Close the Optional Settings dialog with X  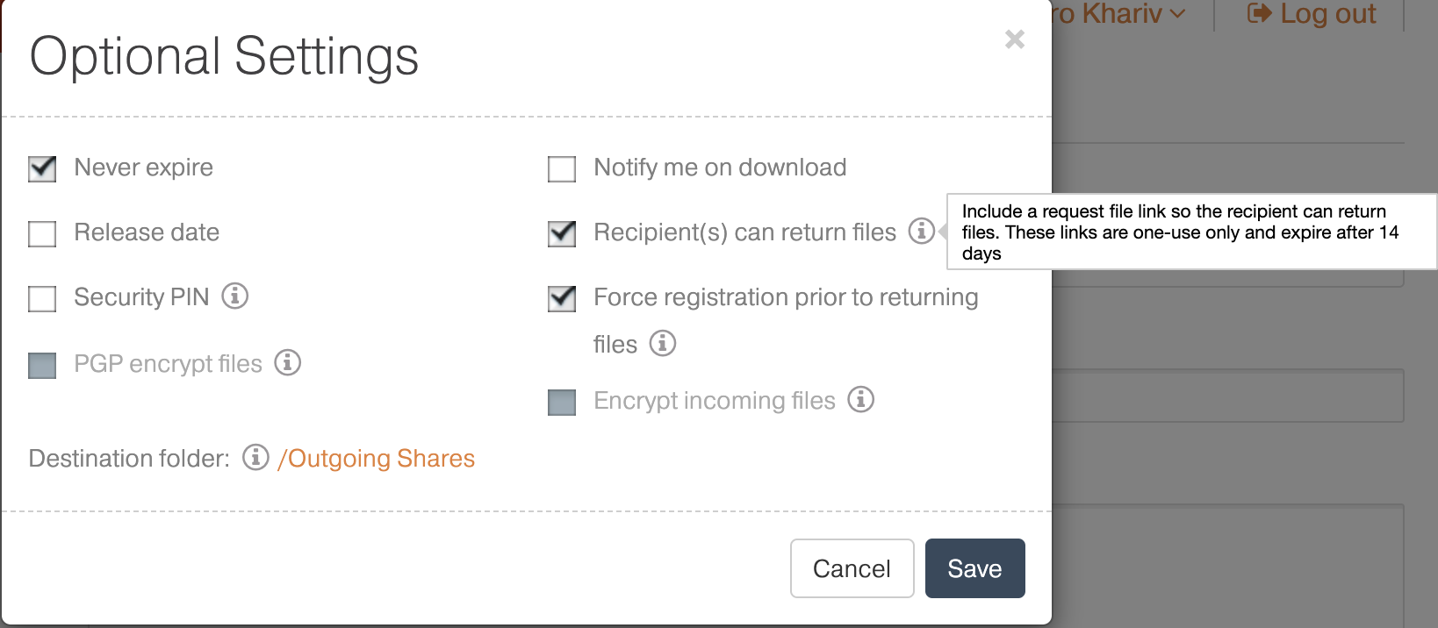pos(1015,39)
